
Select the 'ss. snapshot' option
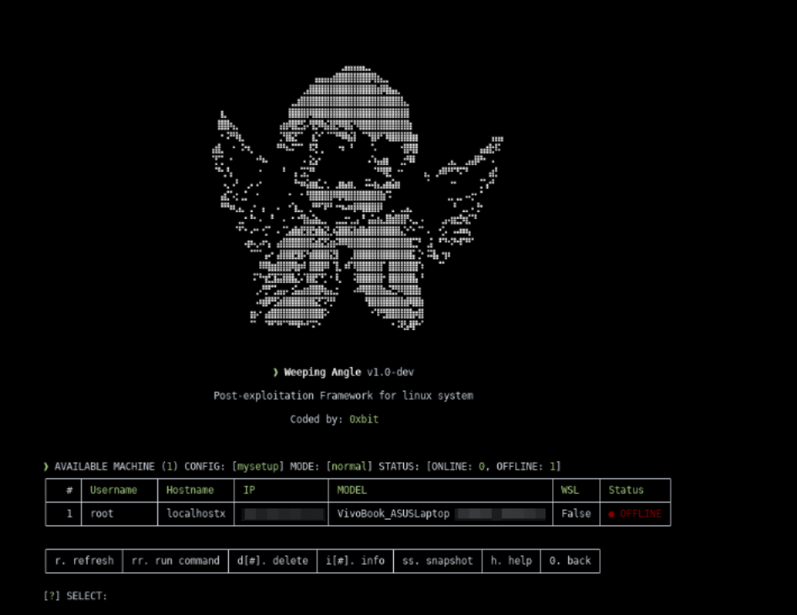pyautogui.click(x=437, y=560)
